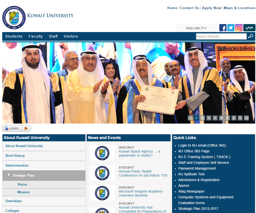Open Deanships sidebar link
This screenshot has width=256, height=213.
click(x=13, y=201)
